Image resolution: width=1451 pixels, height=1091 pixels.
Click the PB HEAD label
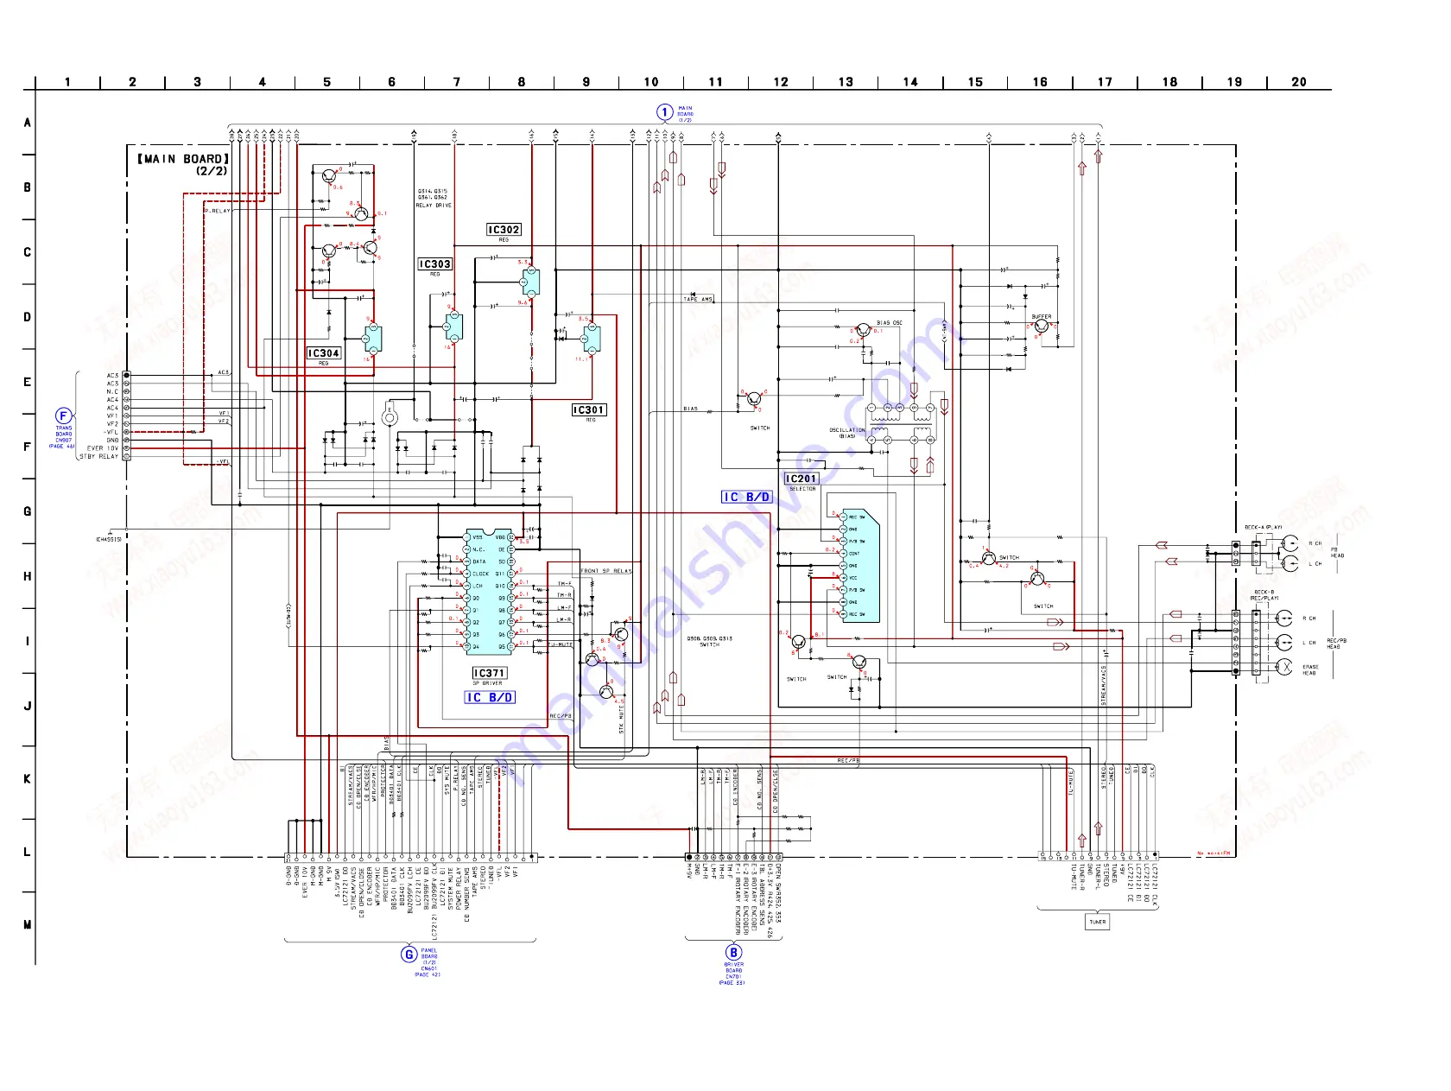1337,553
